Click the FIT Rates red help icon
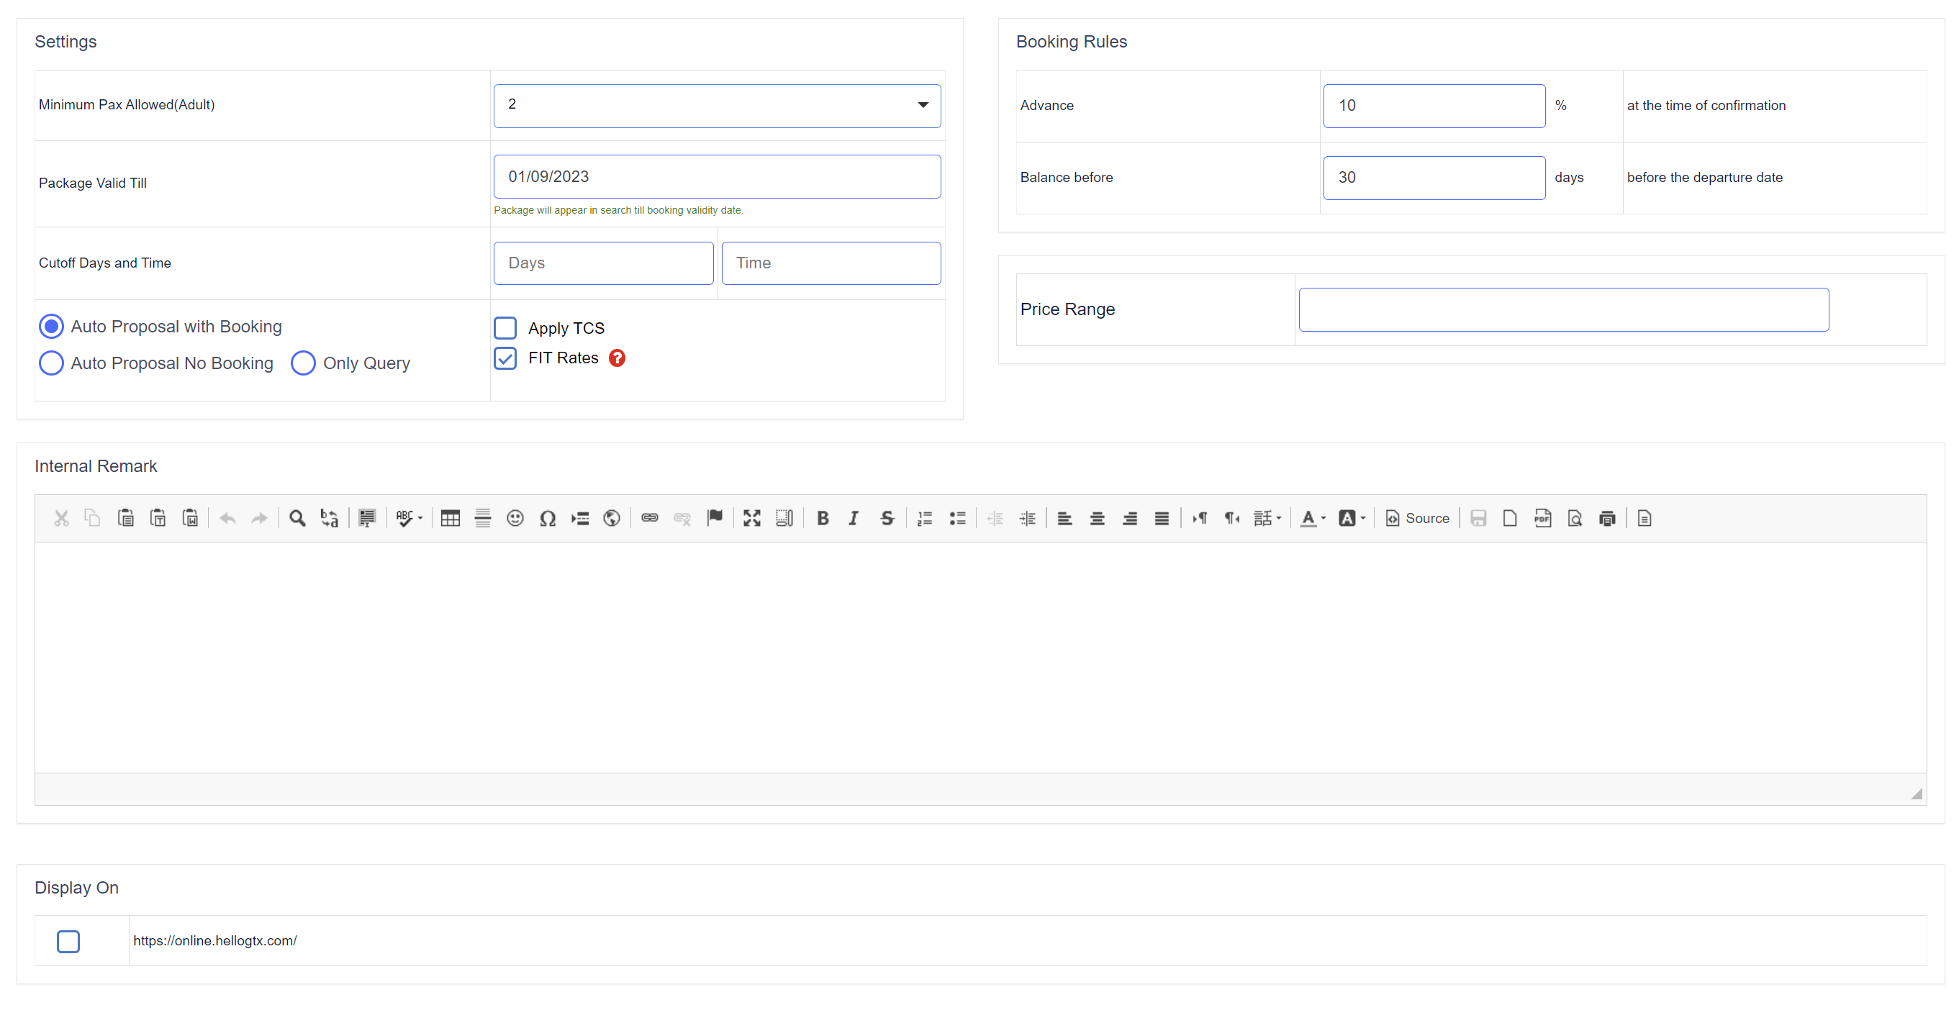The image size is (1959, 1036). tap(617, 358)
